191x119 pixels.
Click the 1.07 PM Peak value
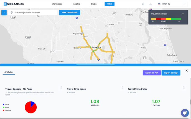(156, 102)
